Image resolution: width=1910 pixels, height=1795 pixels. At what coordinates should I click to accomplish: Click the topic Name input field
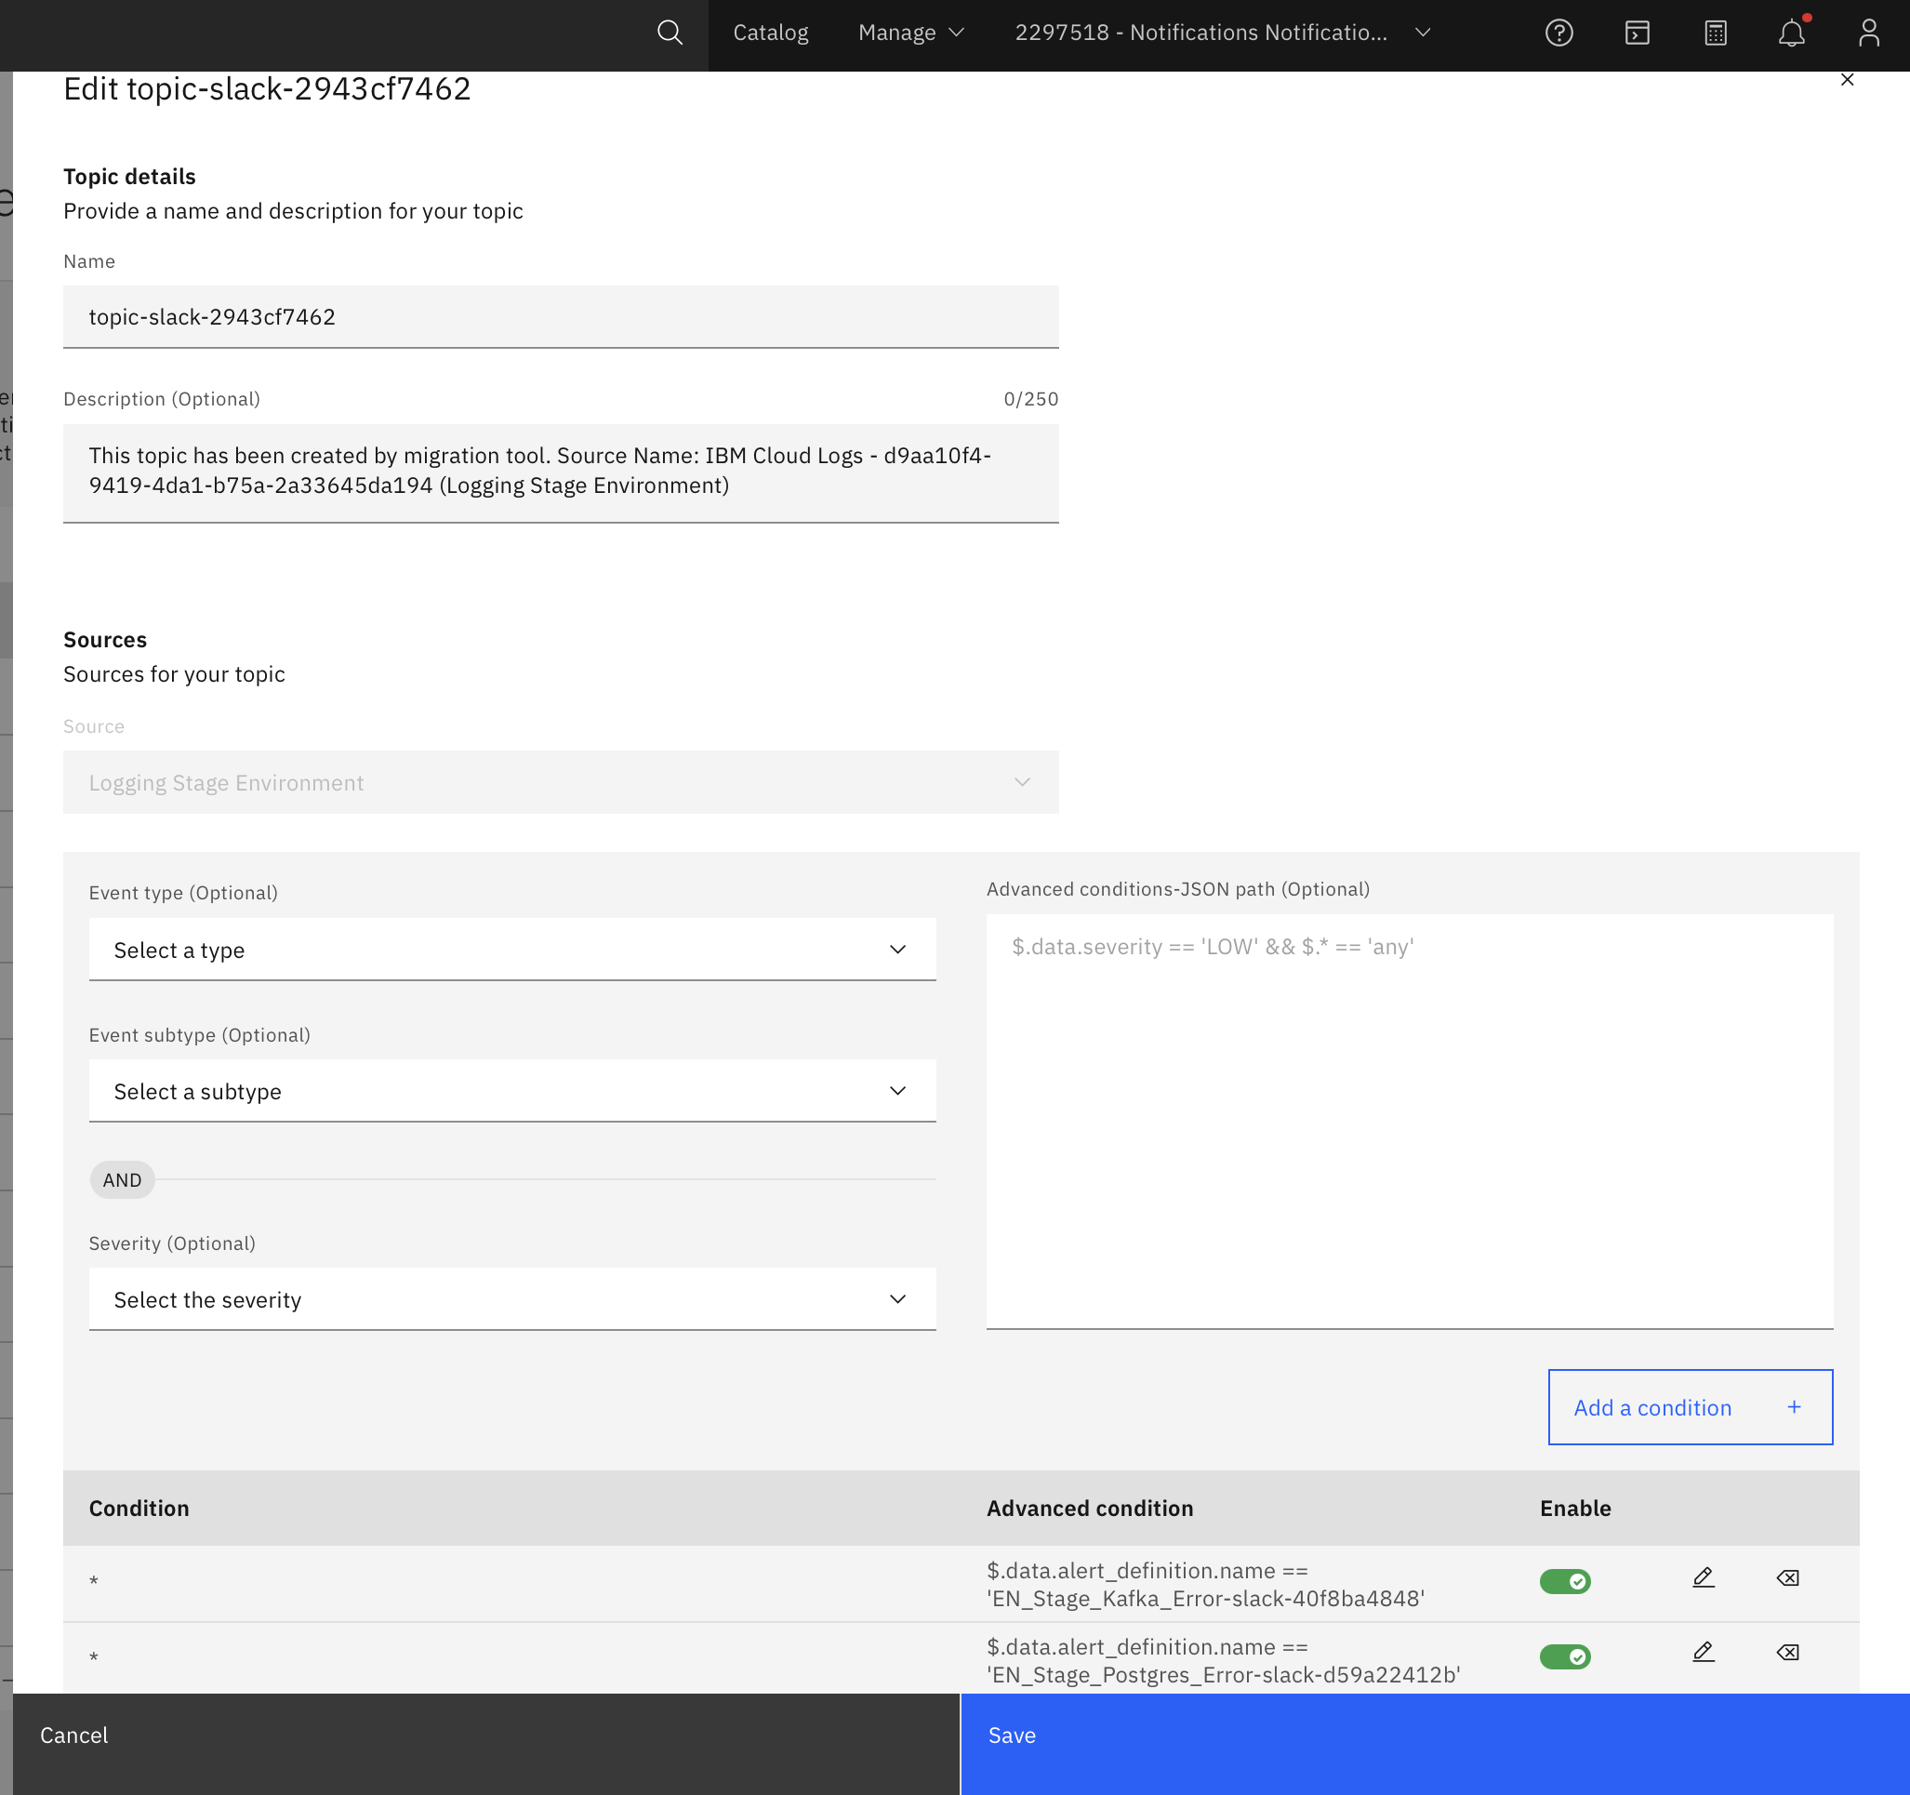click(x=560, y=317)
